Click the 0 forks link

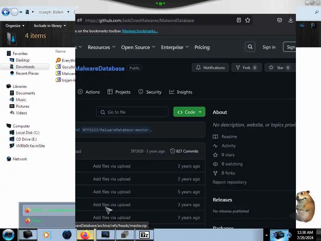(224, 173)
